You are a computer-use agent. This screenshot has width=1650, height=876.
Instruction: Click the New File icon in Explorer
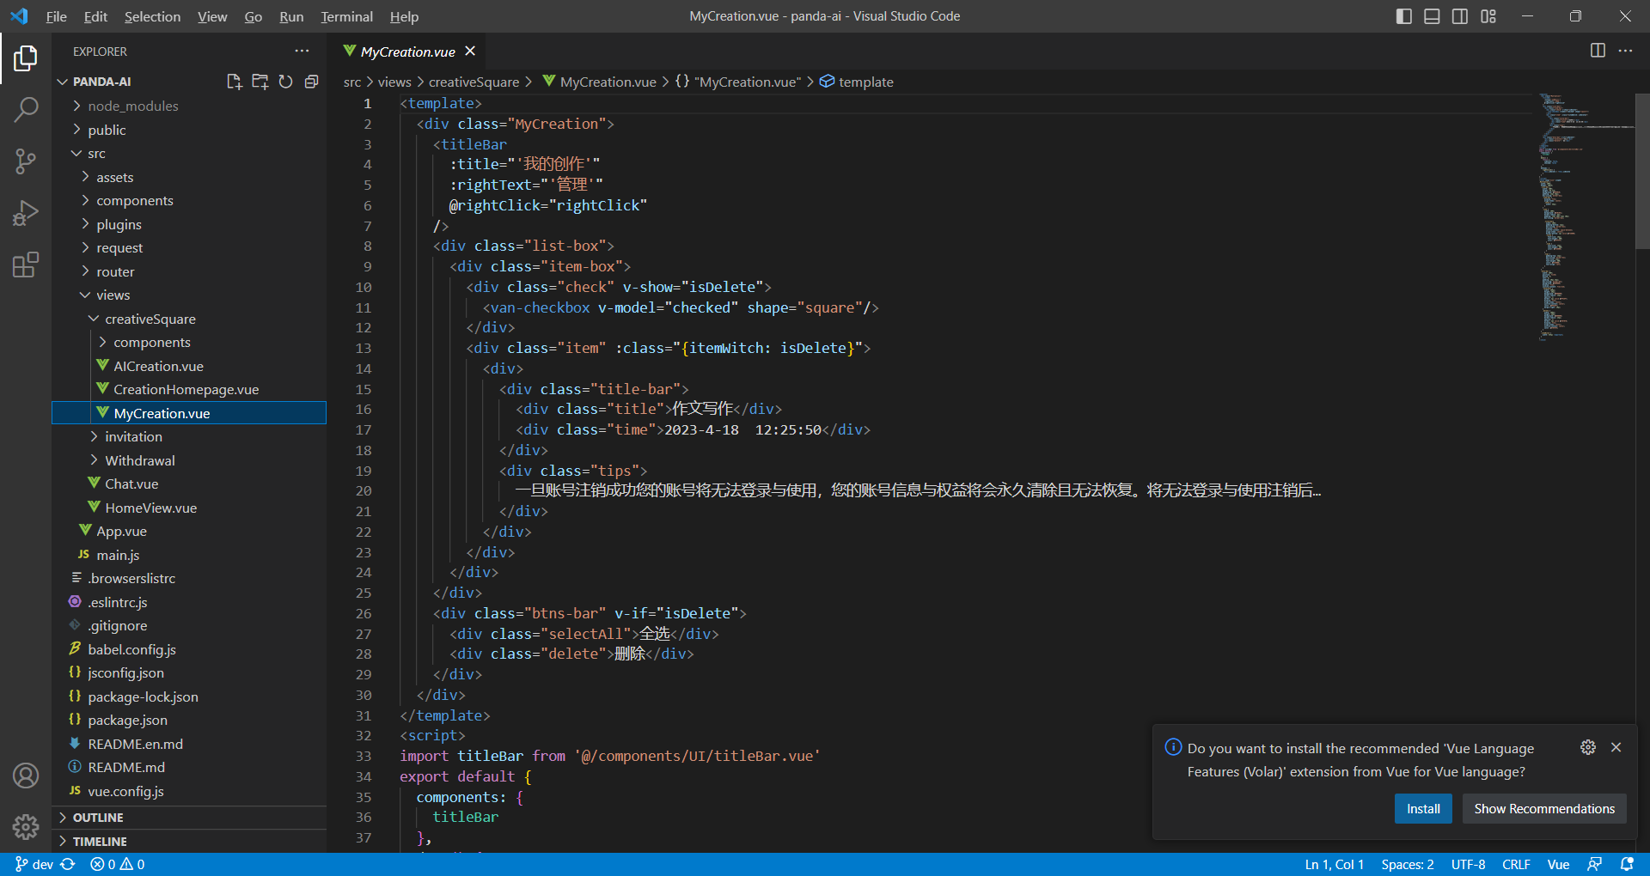(x=234, y=82)
